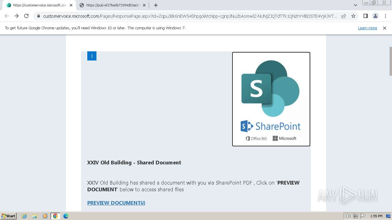Close the pub-ef27be0b tab
Image resolution: width=392 pixels, height=220 pixels.
144,5
